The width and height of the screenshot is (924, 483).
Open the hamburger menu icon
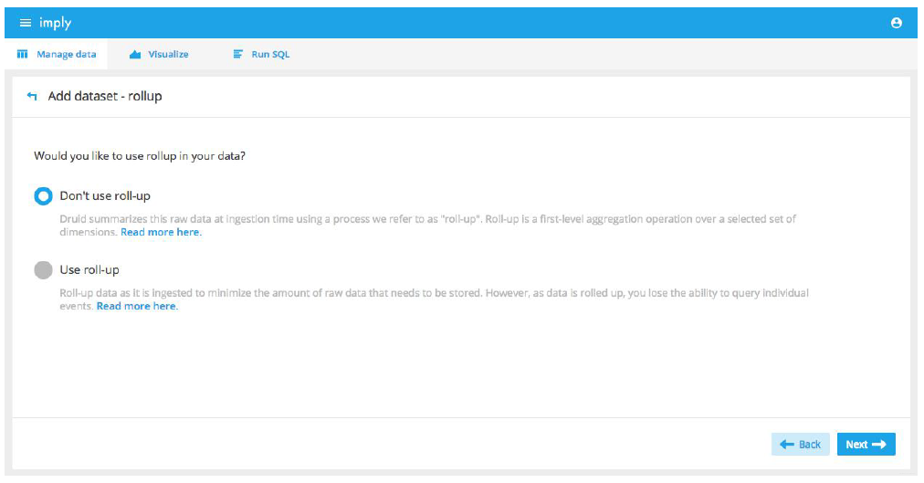(25, 23)
